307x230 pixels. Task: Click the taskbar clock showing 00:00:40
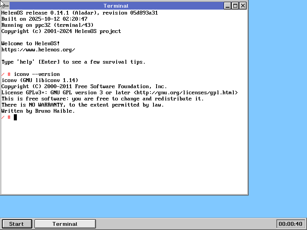290,224
